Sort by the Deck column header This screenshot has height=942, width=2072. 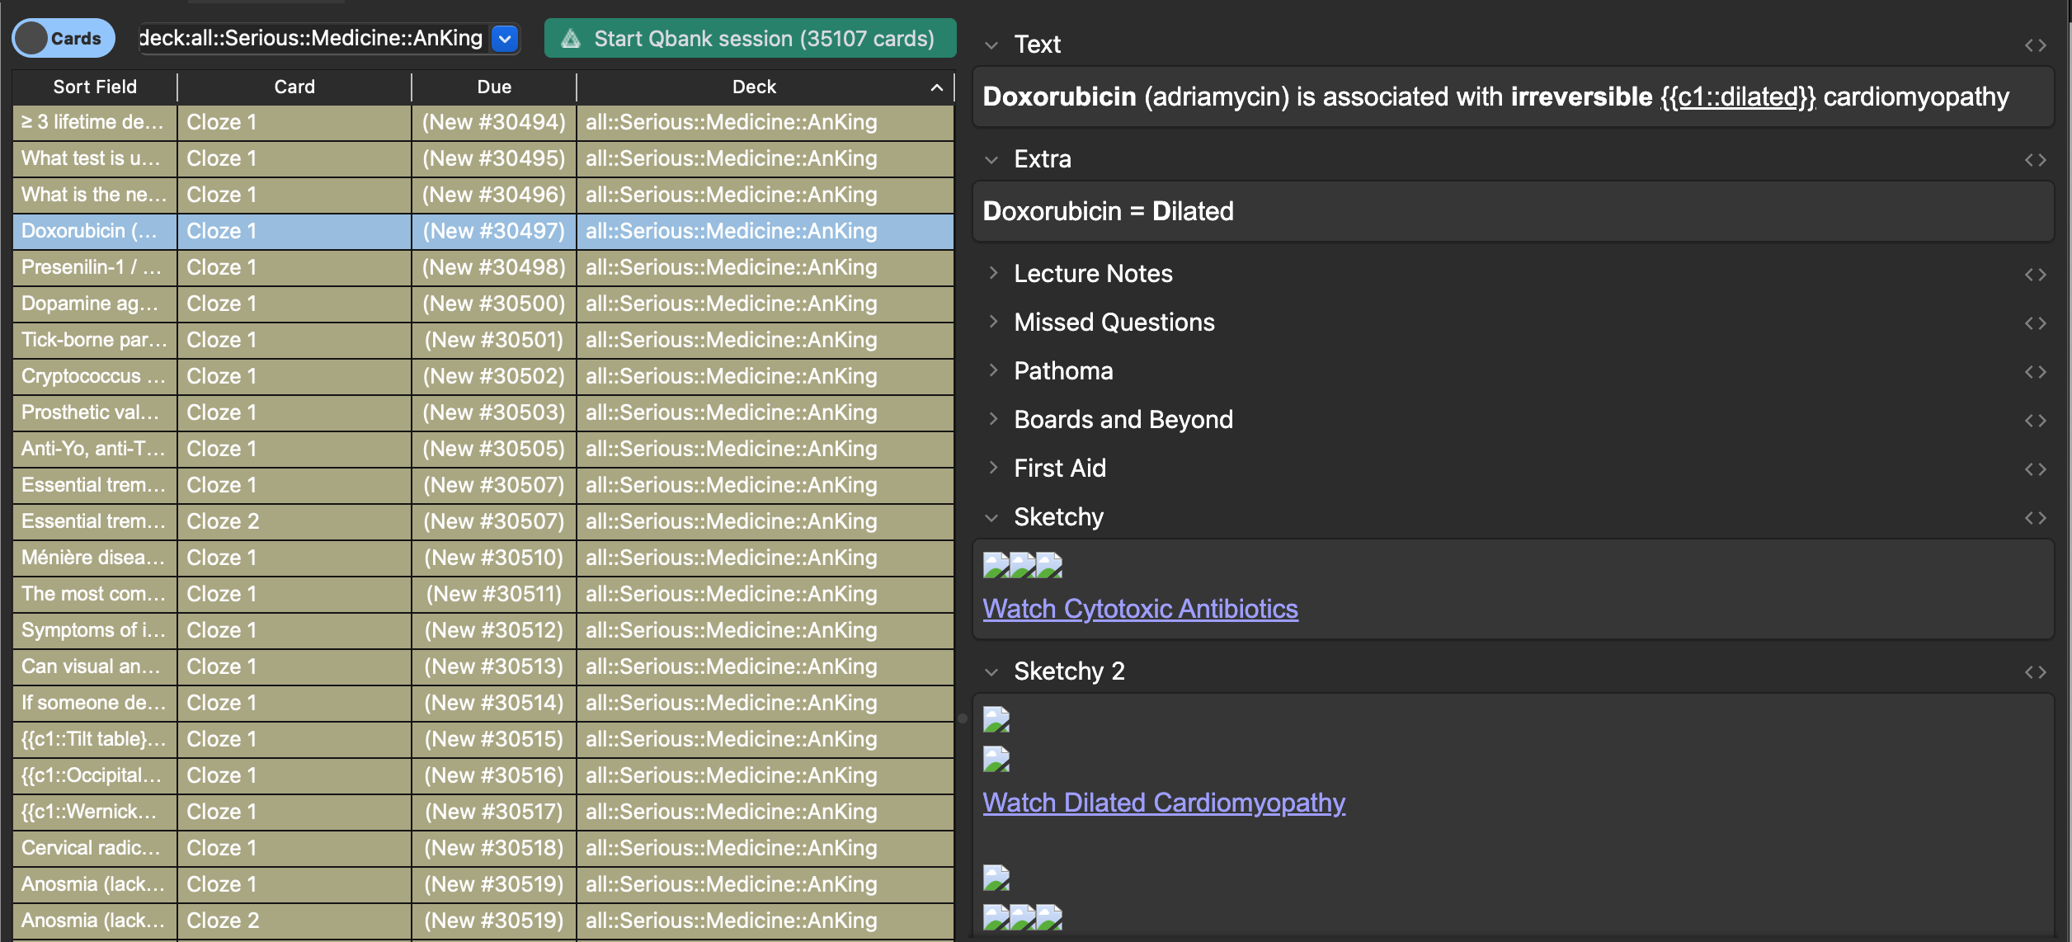pos(754,87)
